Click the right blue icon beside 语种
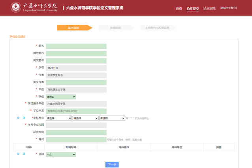 click(x=24, y=154)
